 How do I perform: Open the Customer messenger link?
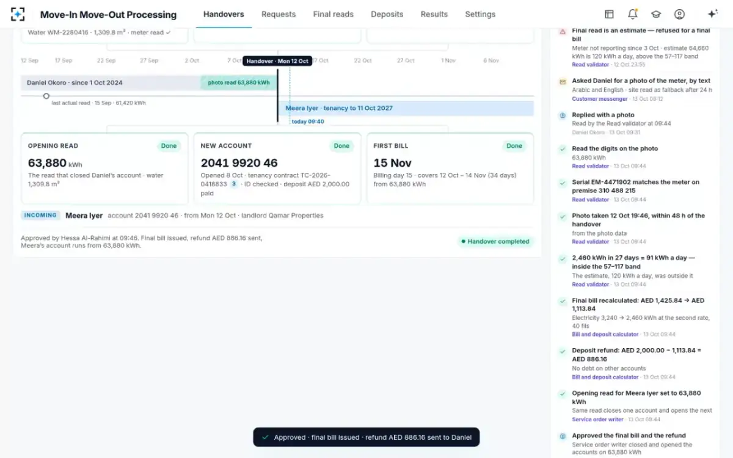tap(600, 99)
